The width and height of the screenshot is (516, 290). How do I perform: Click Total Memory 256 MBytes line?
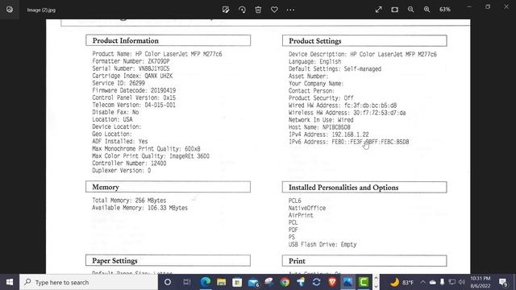pyautogui.click(x=129, y=201)
